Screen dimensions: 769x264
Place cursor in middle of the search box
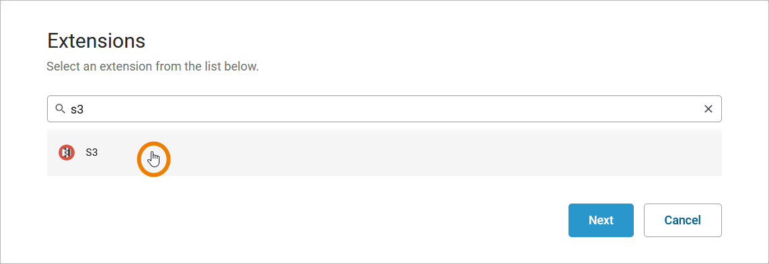point(384,109)
